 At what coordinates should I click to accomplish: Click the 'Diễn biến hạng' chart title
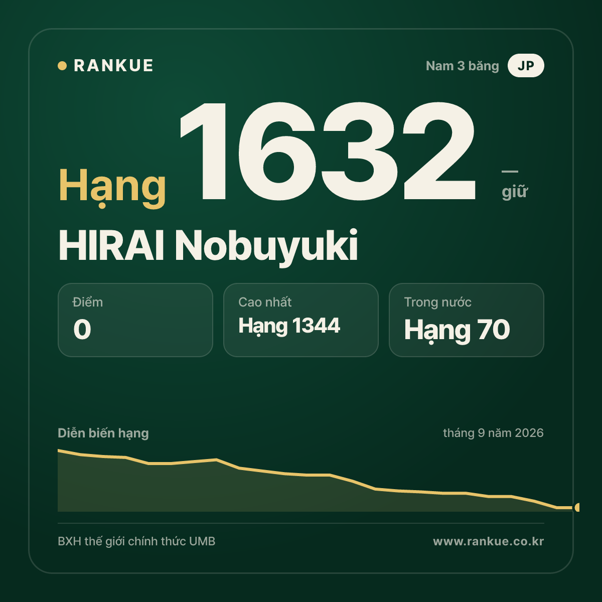(103, 433)
